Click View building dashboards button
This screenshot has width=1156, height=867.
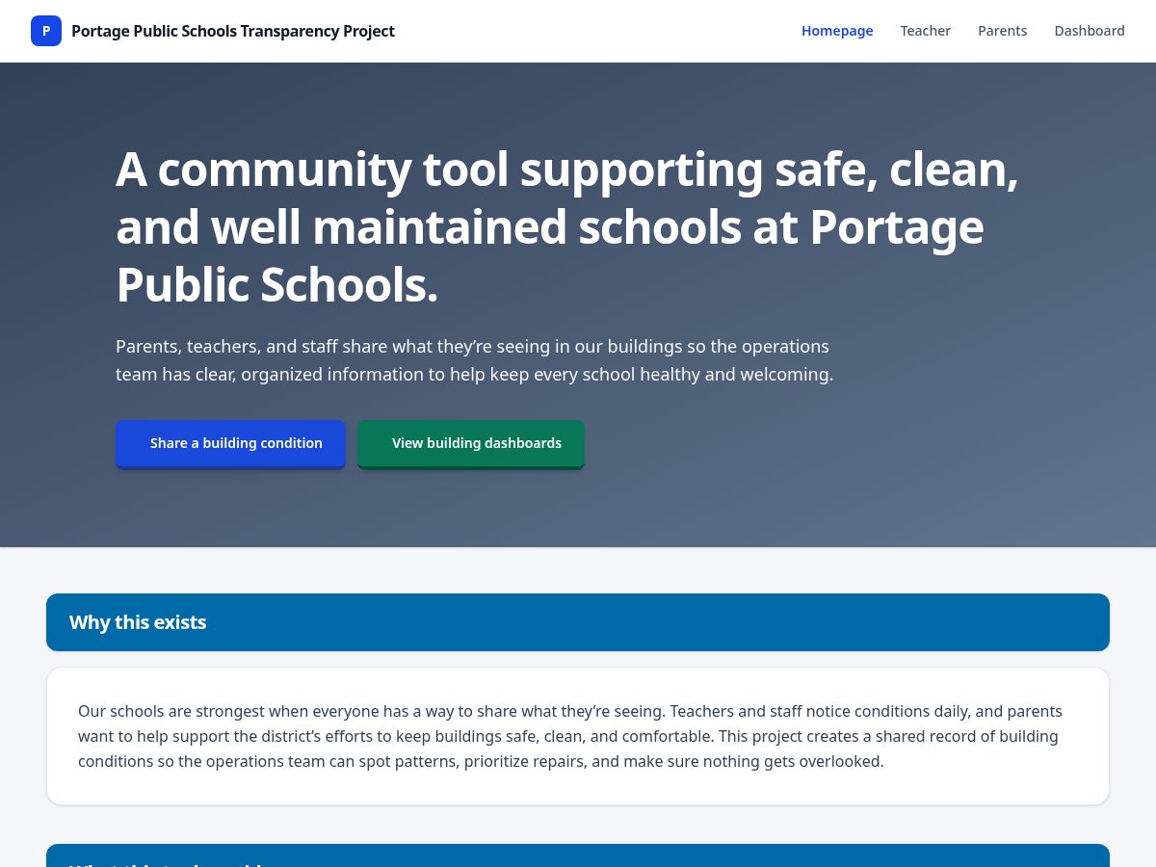[471, 443]
